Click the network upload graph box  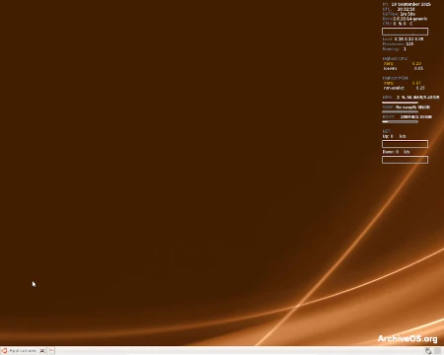405,144
